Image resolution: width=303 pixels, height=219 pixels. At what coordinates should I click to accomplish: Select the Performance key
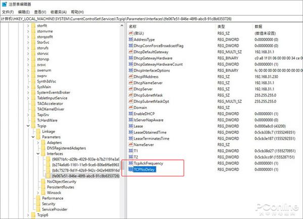53,198
